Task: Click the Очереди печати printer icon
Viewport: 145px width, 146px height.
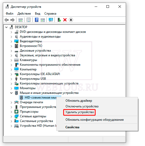Action: [x=16, y=102]
